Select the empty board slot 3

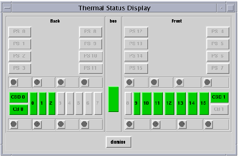(61, 103)
